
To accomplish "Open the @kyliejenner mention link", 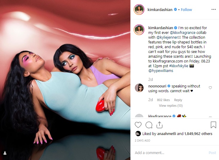I will (167, 37).
